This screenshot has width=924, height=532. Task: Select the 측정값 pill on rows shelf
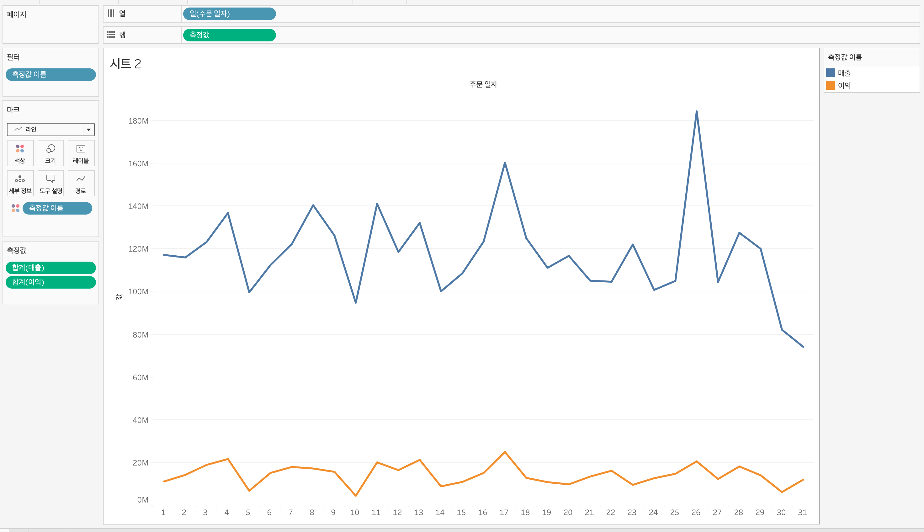pos(229,35)
